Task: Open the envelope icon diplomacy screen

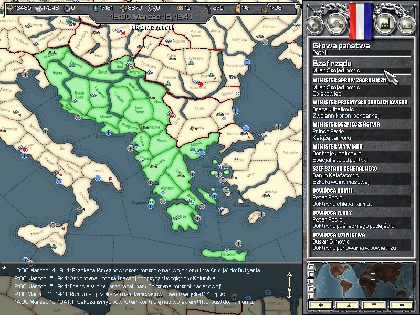Action: click(406, 25)
